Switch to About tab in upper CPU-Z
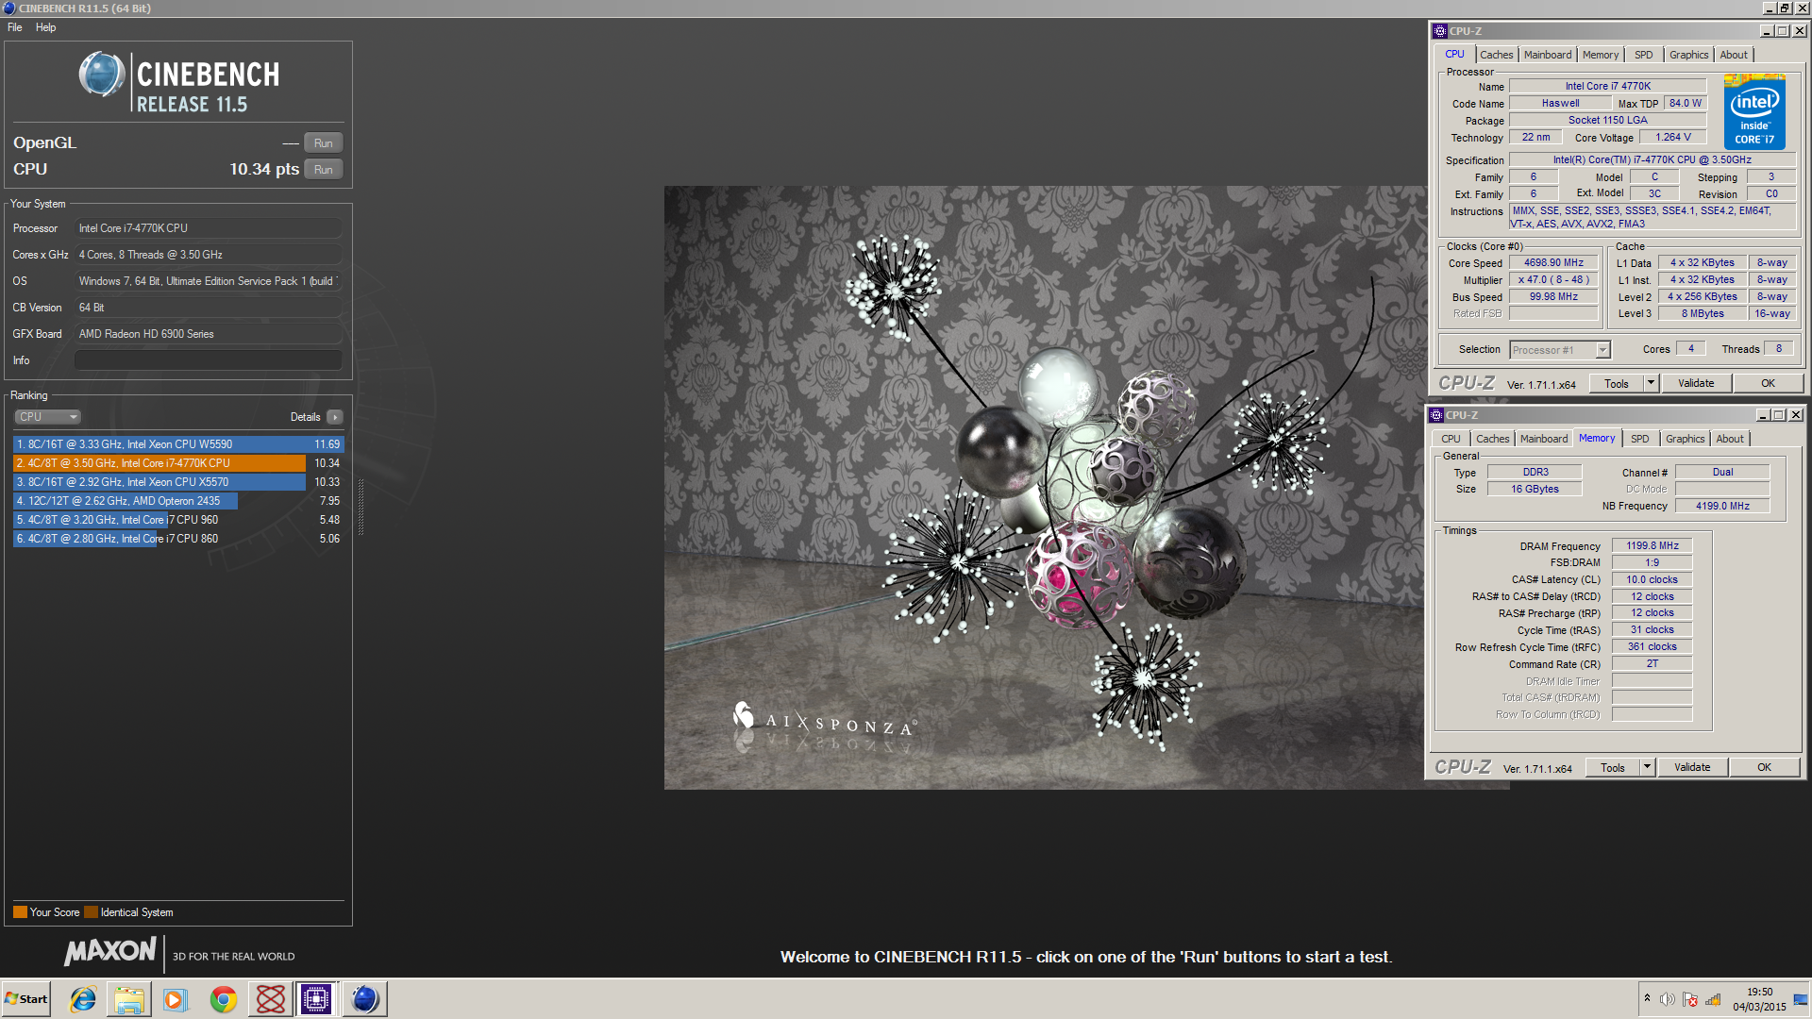Viewport: 1812px width, 1019px height. point(1734,55)
